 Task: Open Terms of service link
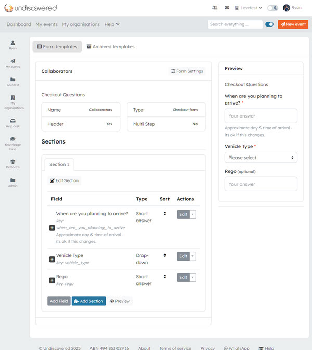coord(175,348)
